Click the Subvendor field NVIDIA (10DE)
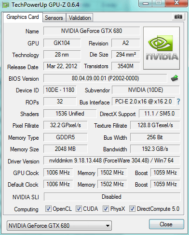Viewport: 189px width, 235px height. (146, 90)
